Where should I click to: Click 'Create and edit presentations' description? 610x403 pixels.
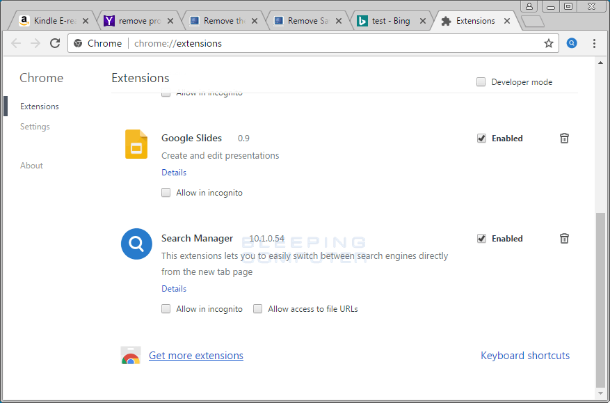pos(220,155)
